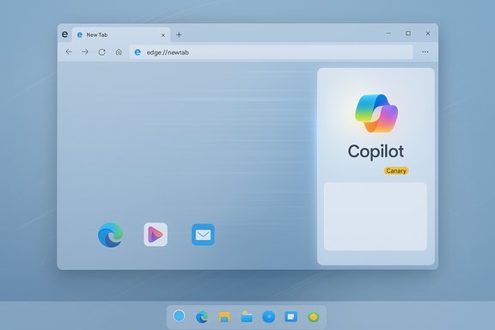This screenshot has height=330, width=495.
Task: Open the purple play-button media shortcut
Action: click(156, 235)
